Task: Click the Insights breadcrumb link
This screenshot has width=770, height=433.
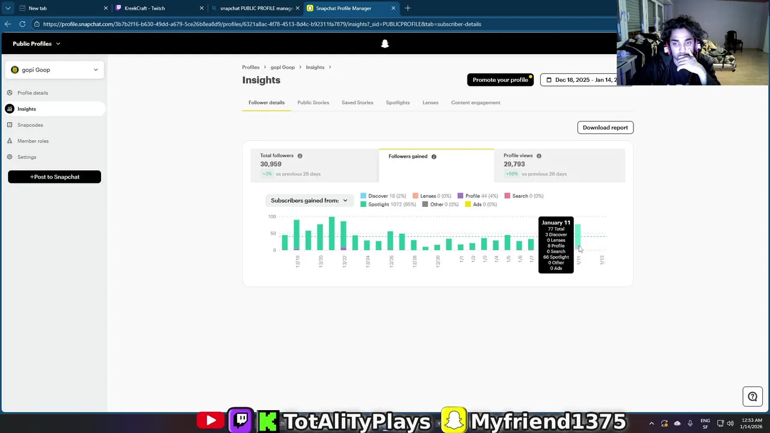Action: click(x=315, y=67)
